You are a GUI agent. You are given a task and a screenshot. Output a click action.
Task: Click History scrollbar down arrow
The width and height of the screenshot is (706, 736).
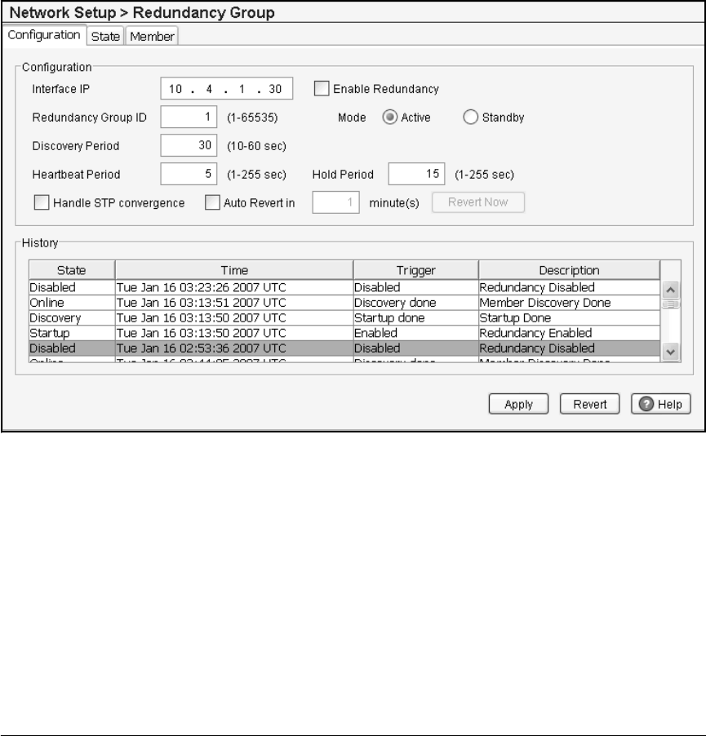(670, 352)
